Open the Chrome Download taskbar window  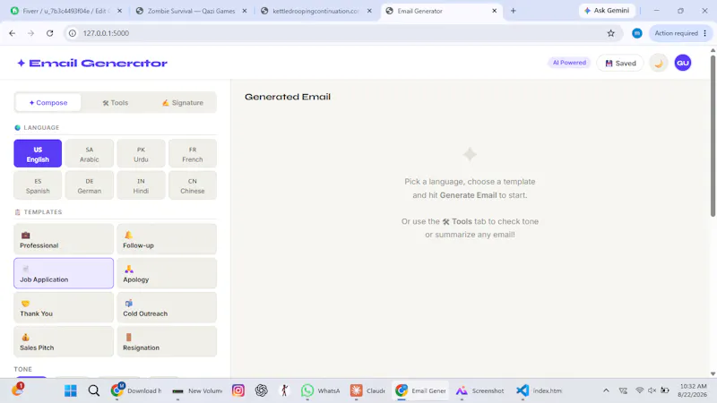click(x=136, y=390)
